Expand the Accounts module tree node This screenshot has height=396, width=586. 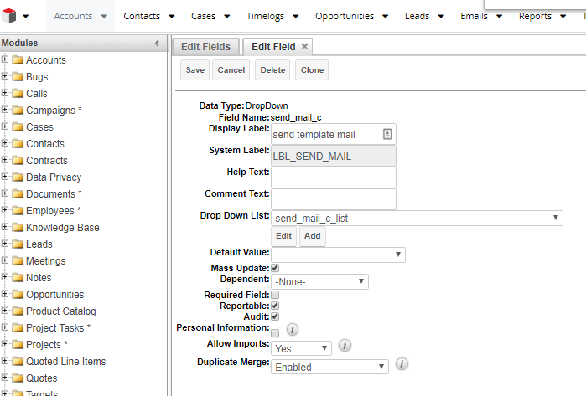coord(5,59)
